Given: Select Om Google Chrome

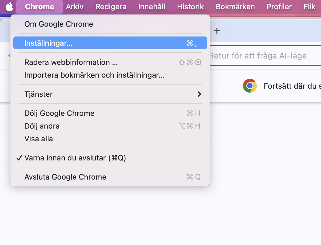Looking at the screenshot, I should click(110, 24).
